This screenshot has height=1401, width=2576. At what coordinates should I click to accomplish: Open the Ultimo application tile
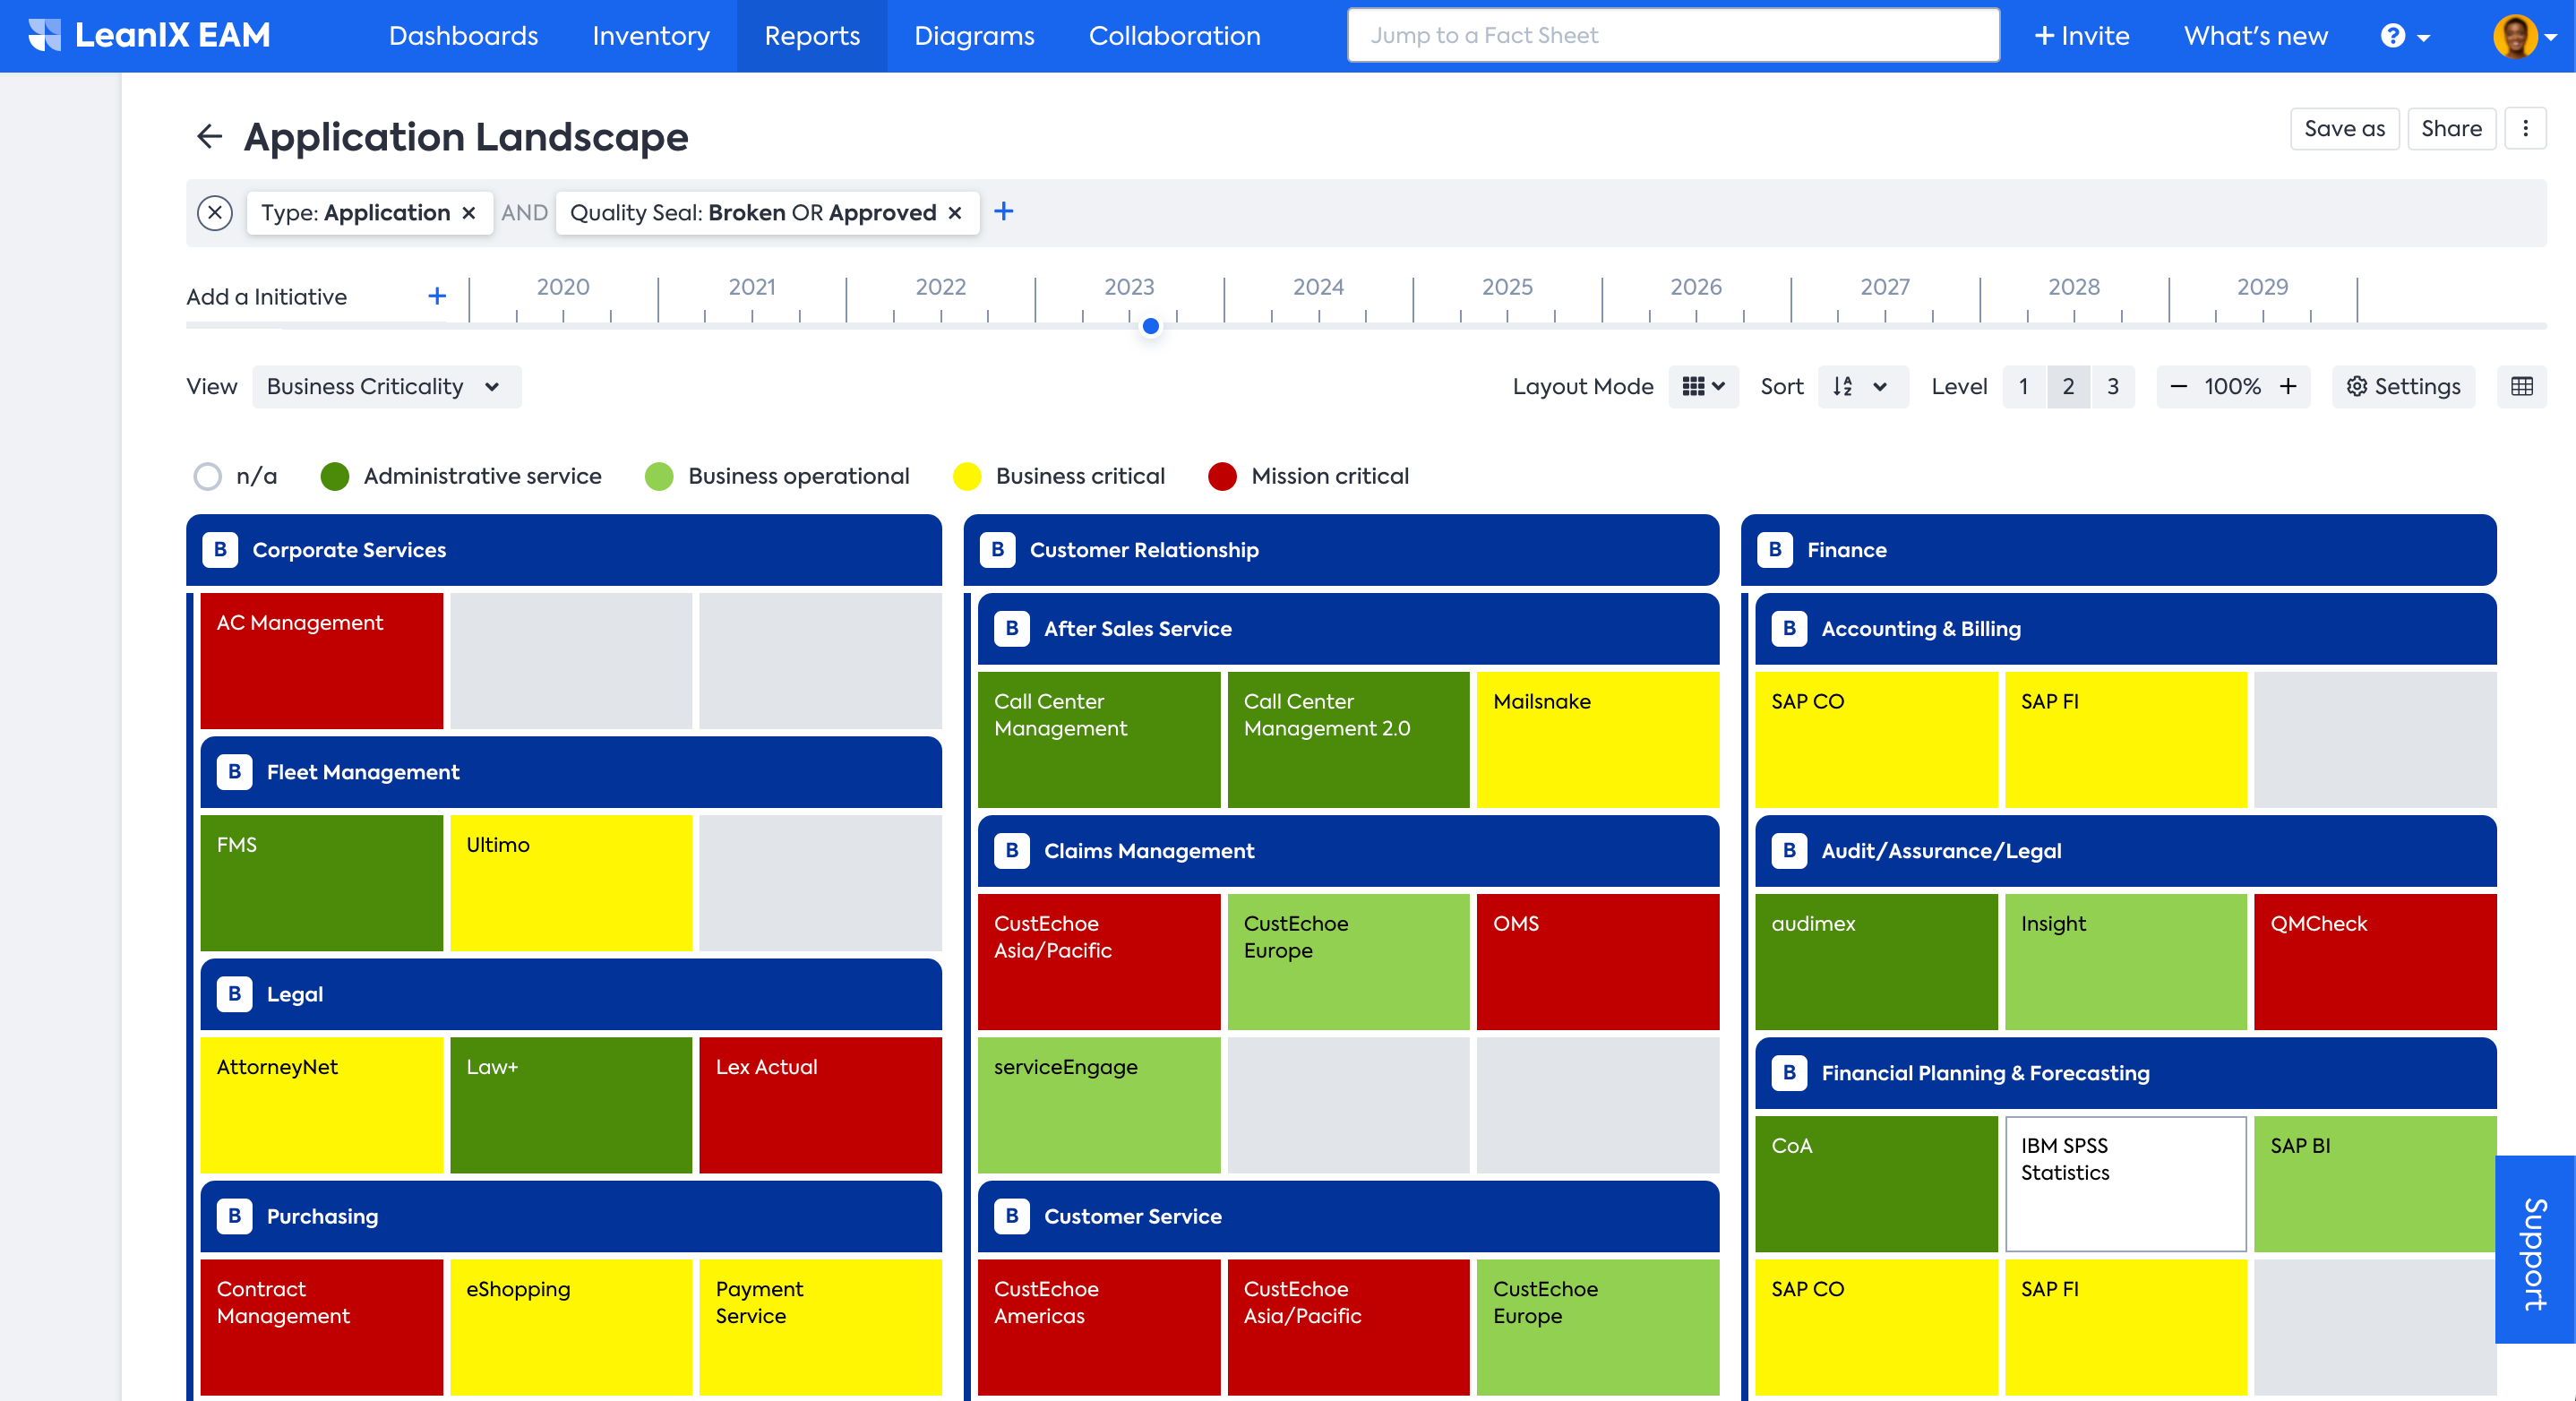570,883
